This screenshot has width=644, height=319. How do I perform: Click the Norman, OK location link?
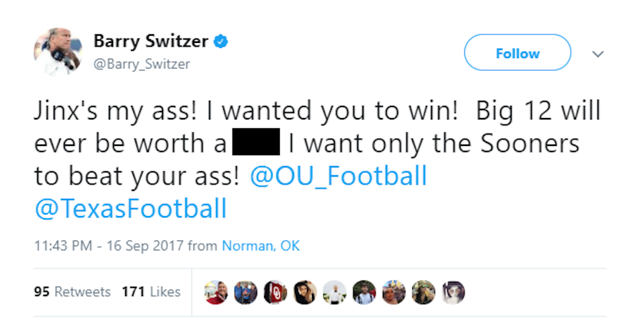click(260, 246)
